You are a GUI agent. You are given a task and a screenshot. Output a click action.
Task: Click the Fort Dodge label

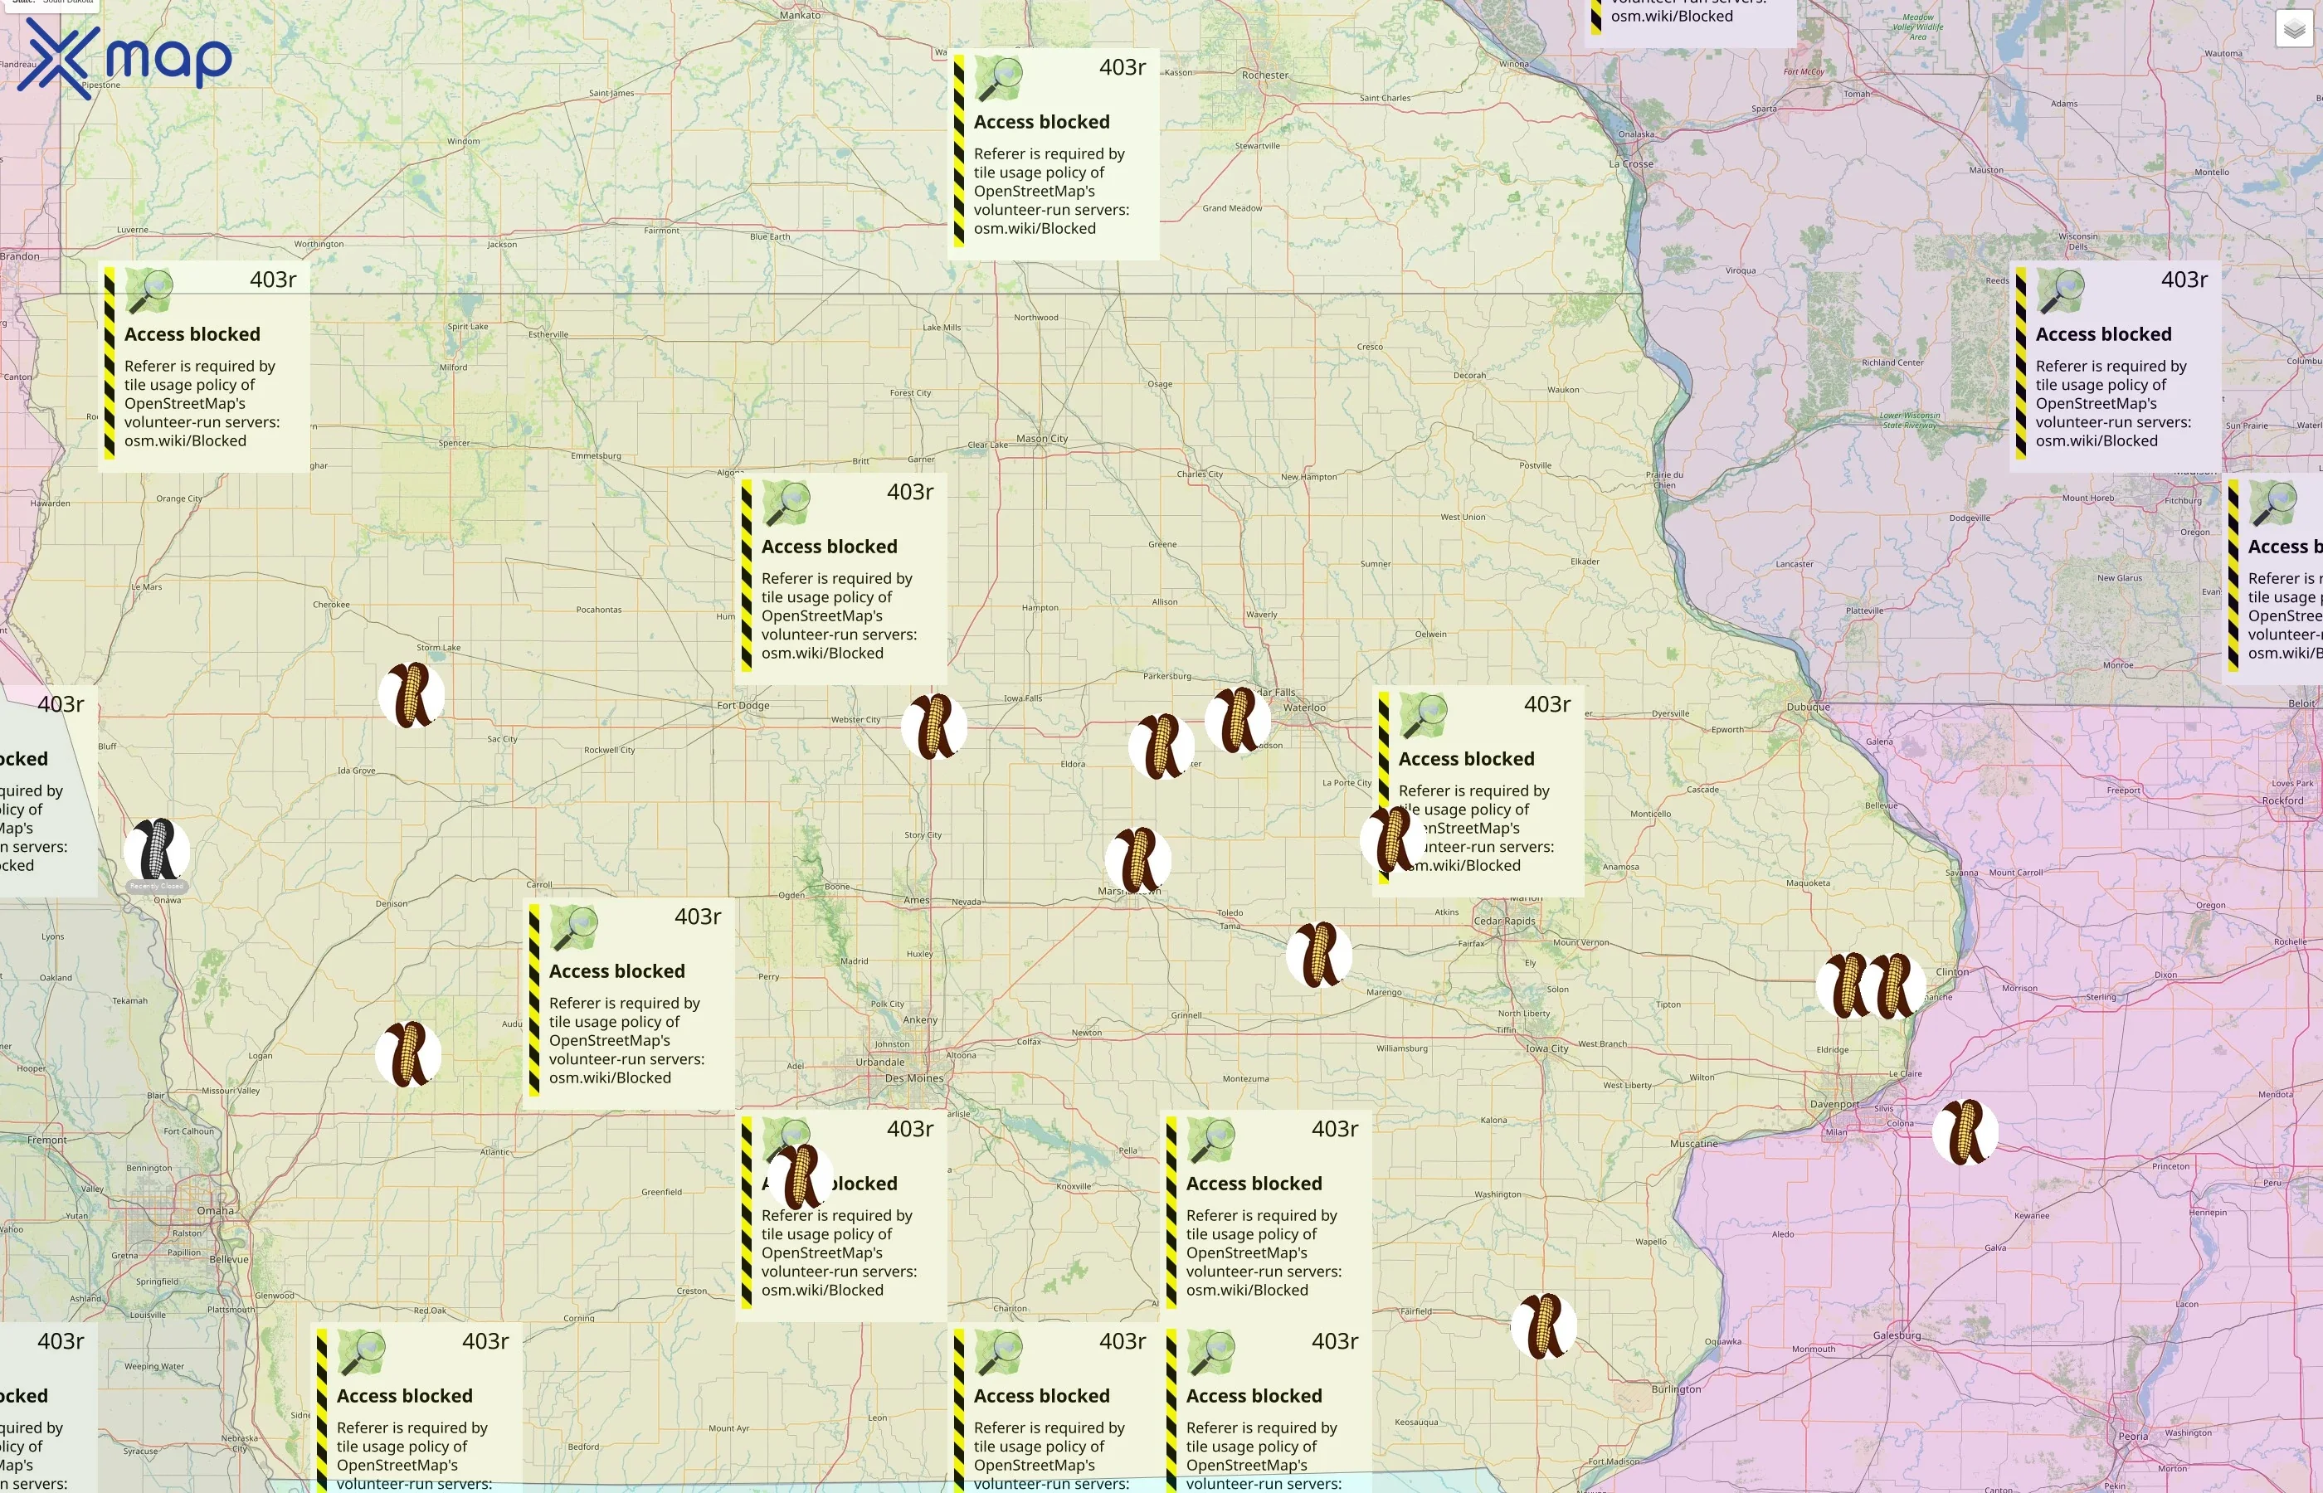coord(743,706)
